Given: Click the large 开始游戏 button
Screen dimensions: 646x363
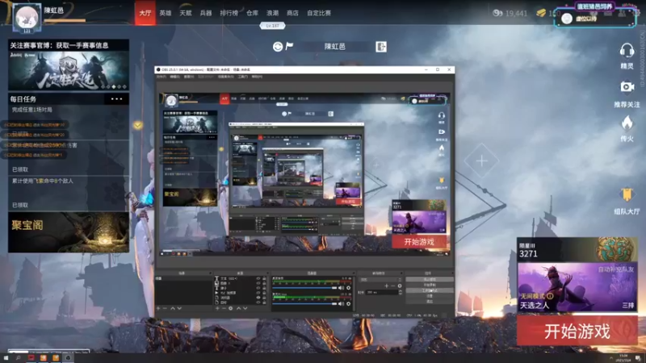Looking at the screenshot, I should click(x=577, y=331).
